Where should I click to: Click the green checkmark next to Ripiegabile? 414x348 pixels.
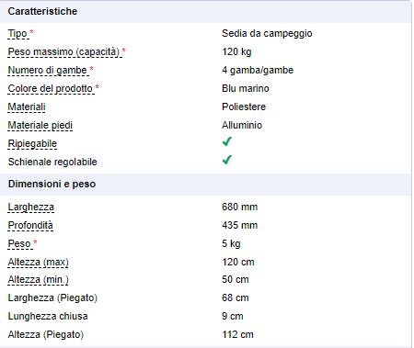[227, 141]
